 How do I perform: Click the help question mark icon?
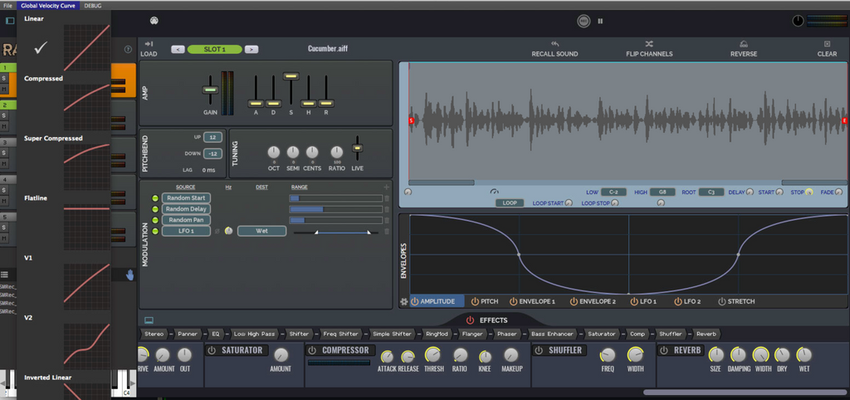tap(128, 49)
